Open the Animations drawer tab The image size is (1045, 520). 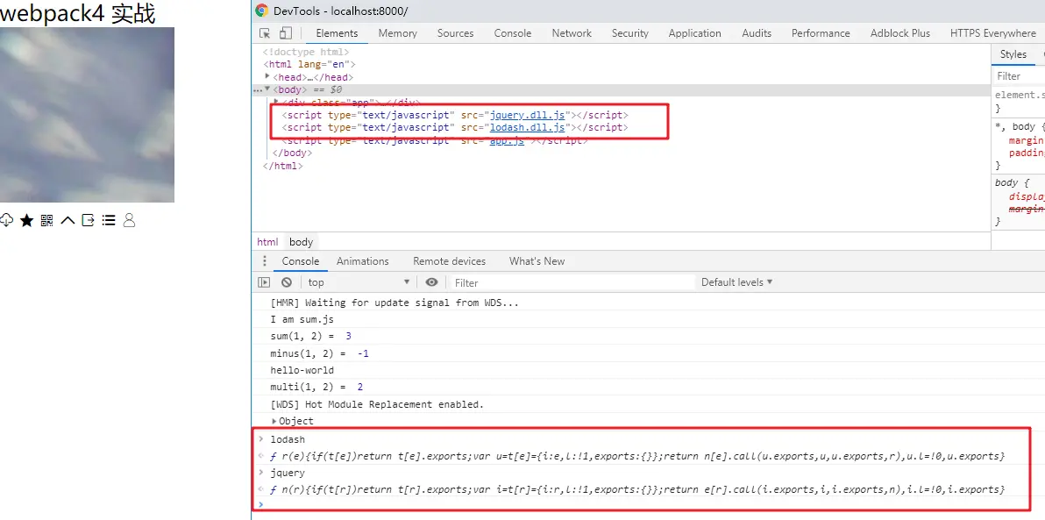click(363, 261)
